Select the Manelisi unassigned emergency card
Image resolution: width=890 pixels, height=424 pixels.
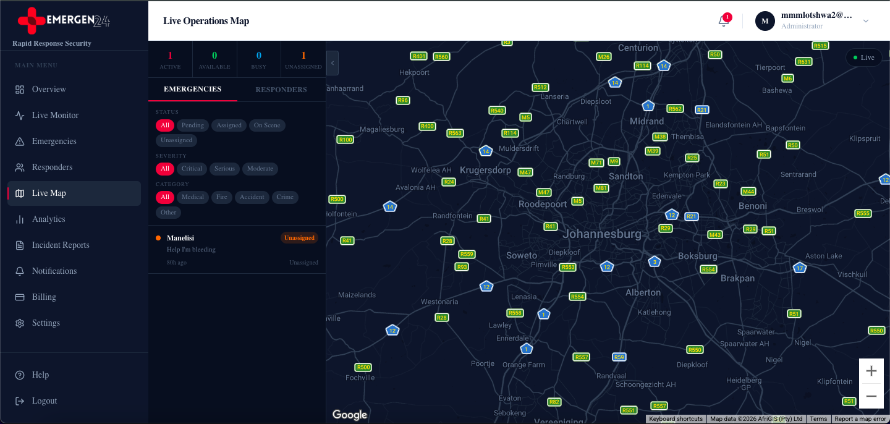tap(237, 248)
